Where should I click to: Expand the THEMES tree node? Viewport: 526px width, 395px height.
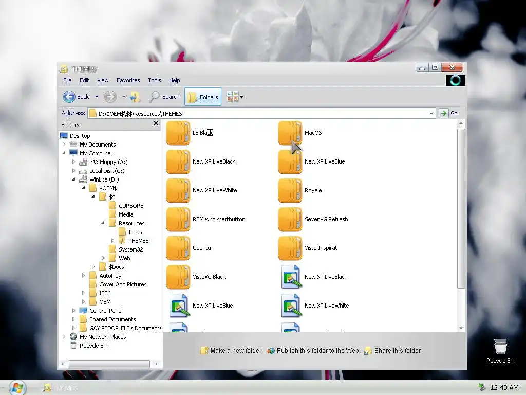point(112,241)
